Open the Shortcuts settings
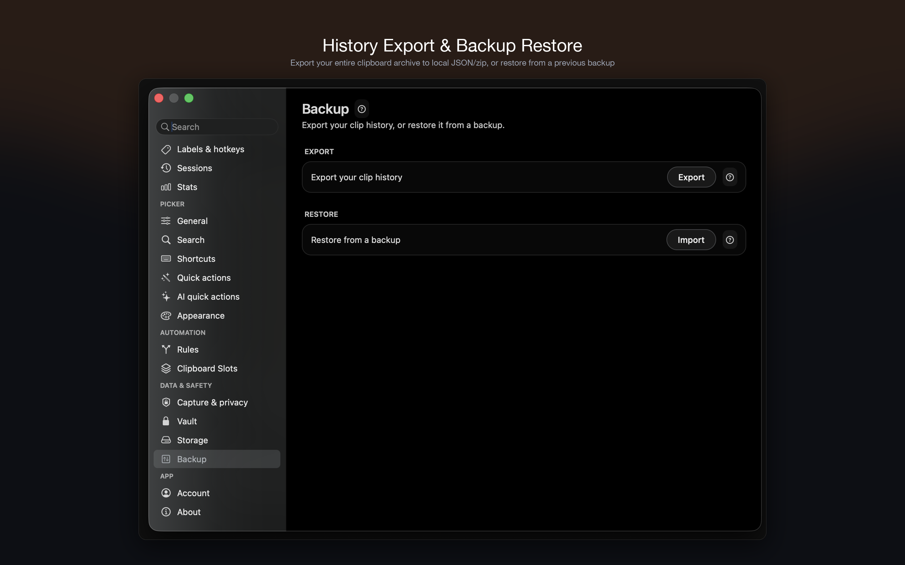The image size is (905, 565). (x=217, y=259)
